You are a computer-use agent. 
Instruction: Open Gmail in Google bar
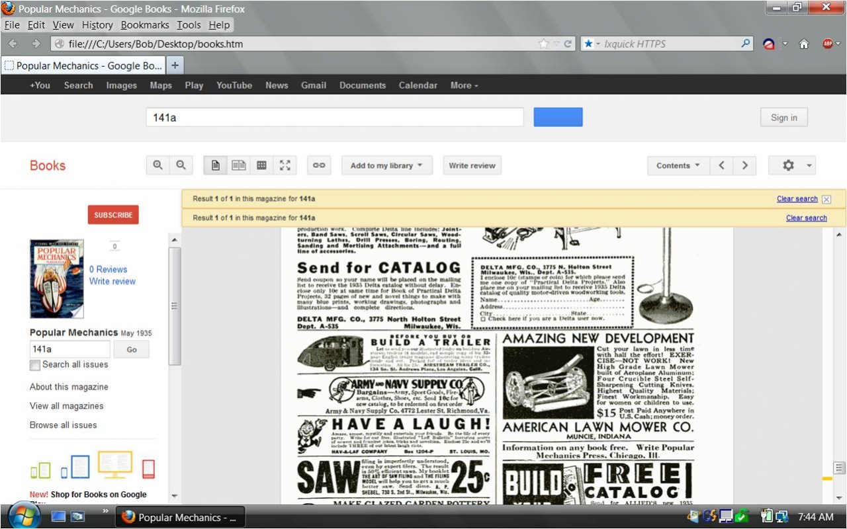314,85
